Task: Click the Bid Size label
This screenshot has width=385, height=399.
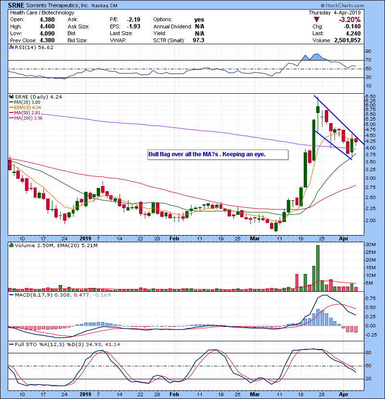Action: tap(77, 40)
